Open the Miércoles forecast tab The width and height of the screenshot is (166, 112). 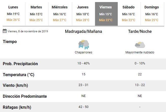[59, 14]
